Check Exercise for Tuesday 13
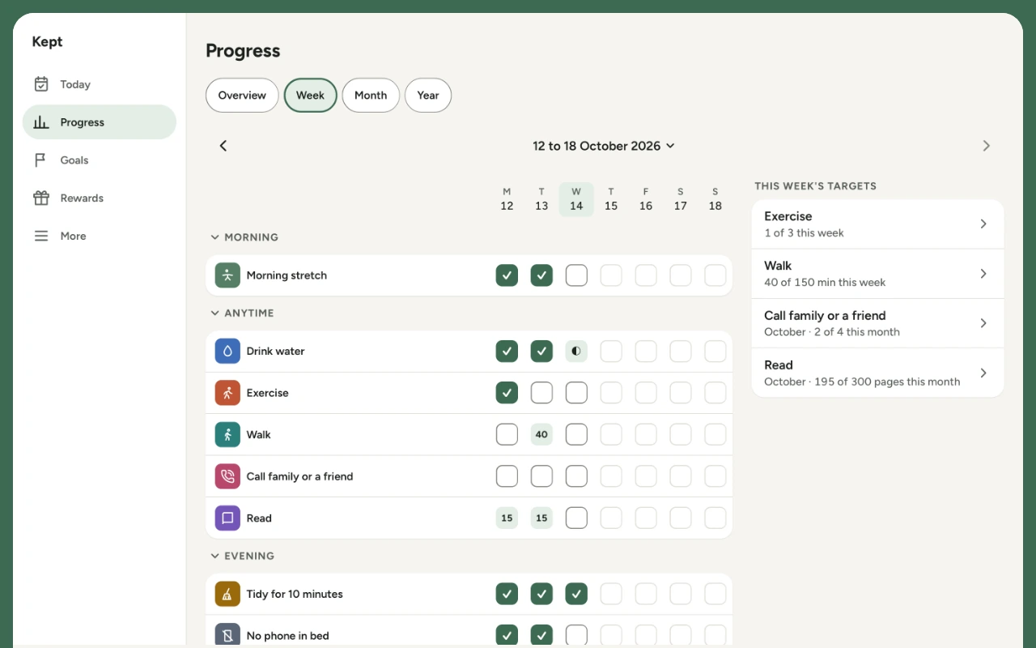Image resolution: width=1036 pixels, height=648 pixels. (x=541, y=393)
